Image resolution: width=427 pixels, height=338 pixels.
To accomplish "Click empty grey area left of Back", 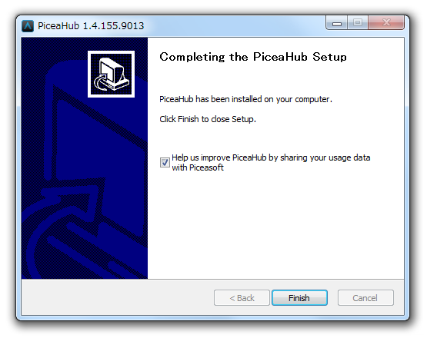I will 117,298.
